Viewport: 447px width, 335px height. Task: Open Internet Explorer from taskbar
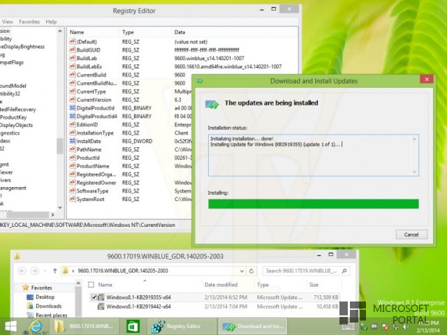(x=36, y=327)
